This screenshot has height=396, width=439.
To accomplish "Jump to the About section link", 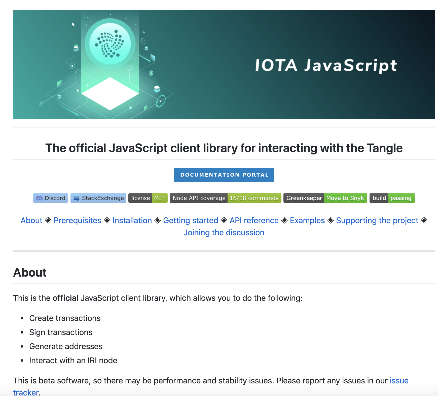I will tap(31, 220).
